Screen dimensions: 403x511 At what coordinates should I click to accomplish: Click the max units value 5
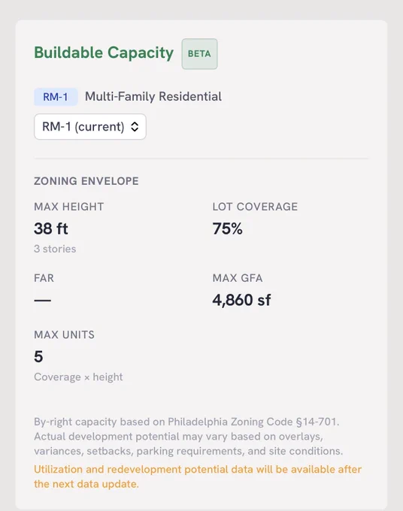point(38,356)
